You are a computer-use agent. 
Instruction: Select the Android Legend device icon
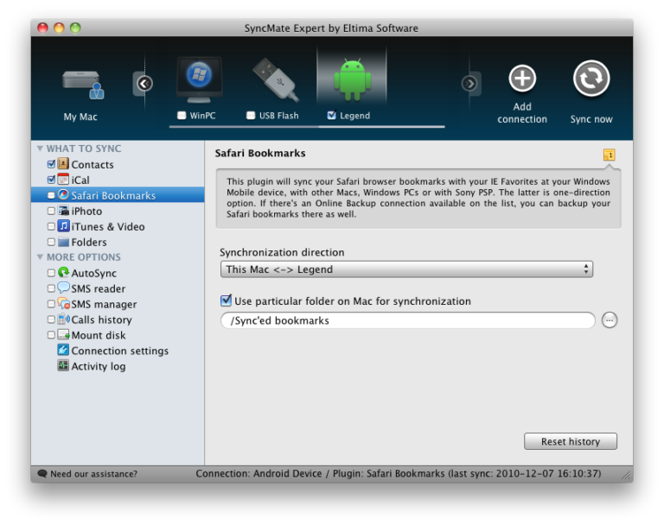(x=352, y=80)
